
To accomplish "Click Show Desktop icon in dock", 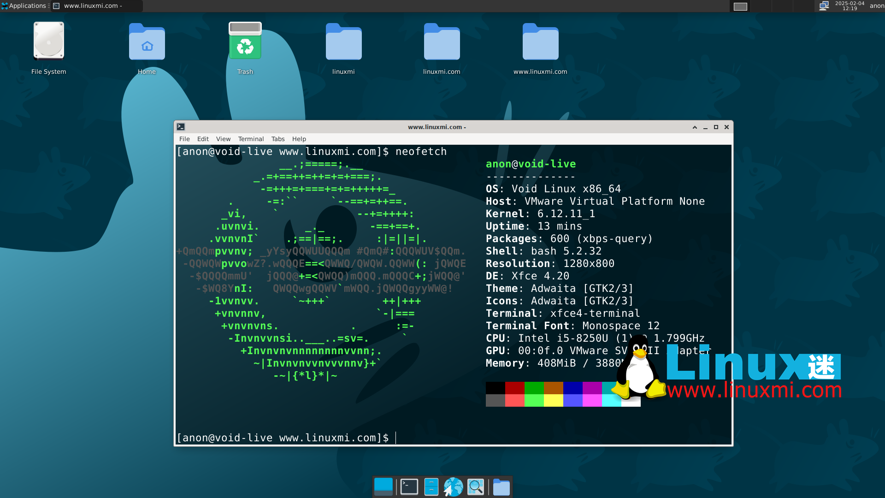I will (383, 487).
